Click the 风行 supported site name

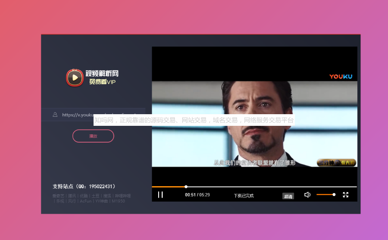click(x=72, y=201)
